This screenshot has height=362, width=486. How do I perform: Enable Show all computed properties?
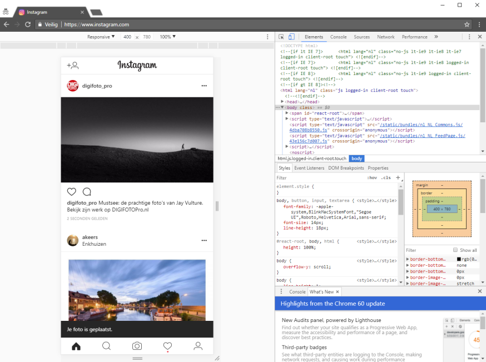pos(455,250)
